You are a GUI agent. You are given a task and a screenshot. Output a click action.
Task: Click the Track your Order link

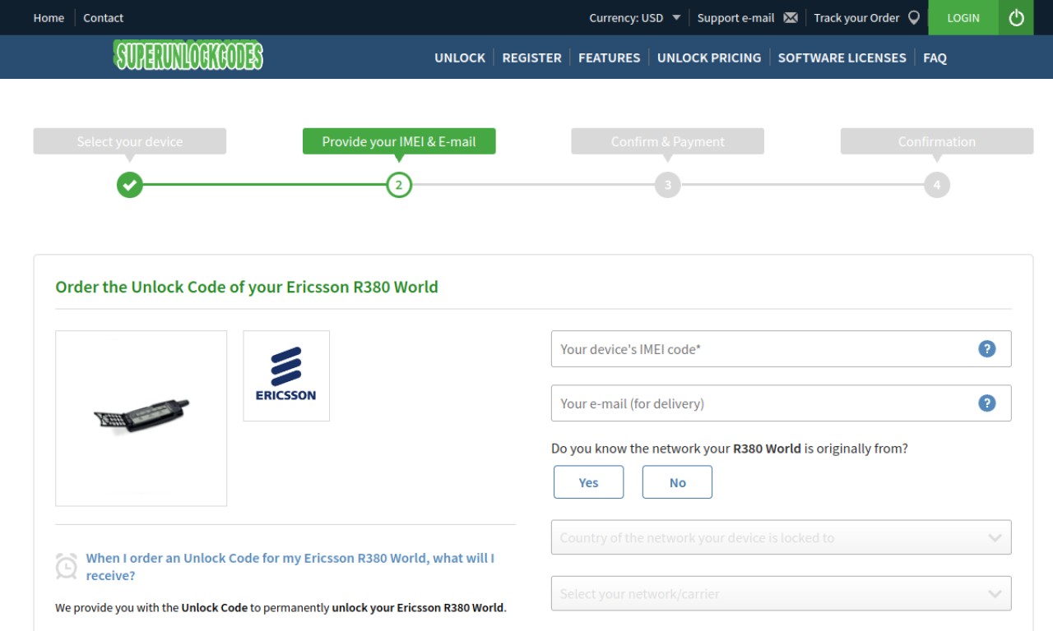point(856,18)
